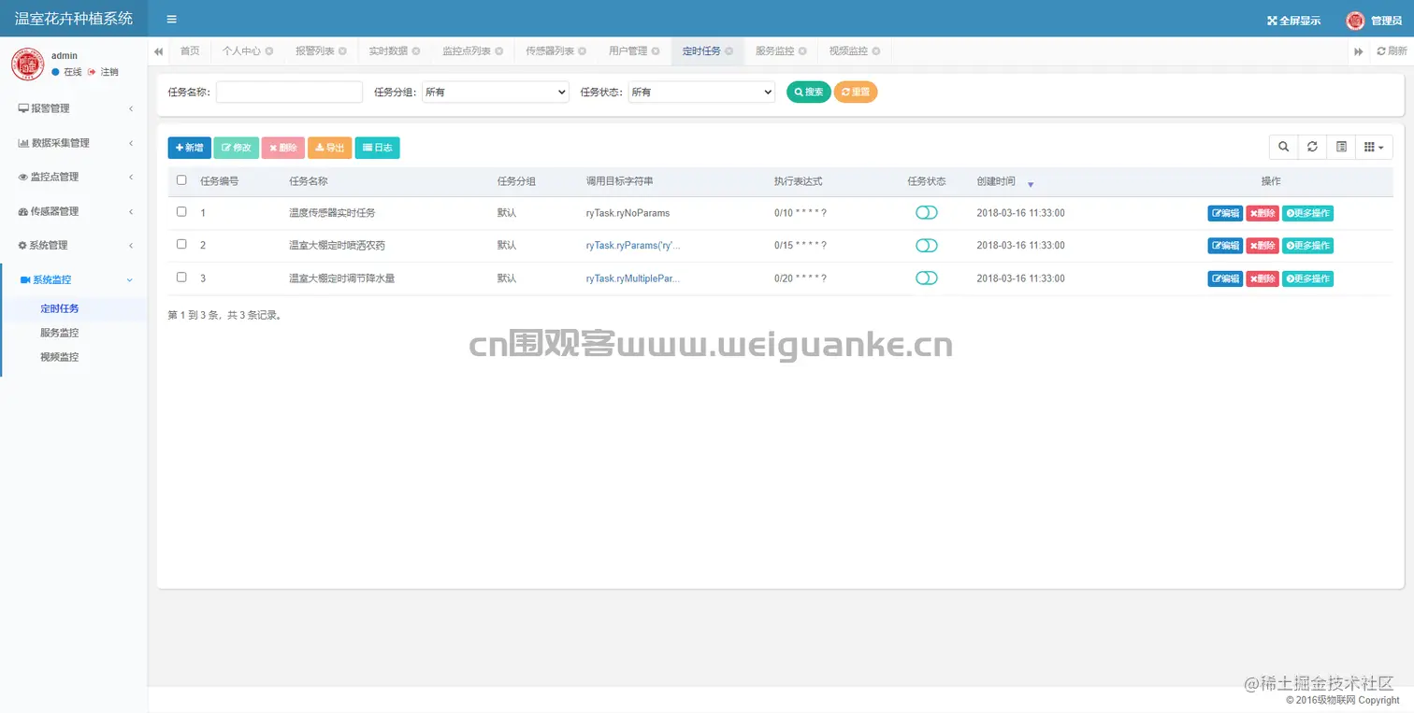This screenshot has height=713, width=1414.
Task: Close the 实时数据 tab
Action: pyautogui.click(x=416, y=51)
